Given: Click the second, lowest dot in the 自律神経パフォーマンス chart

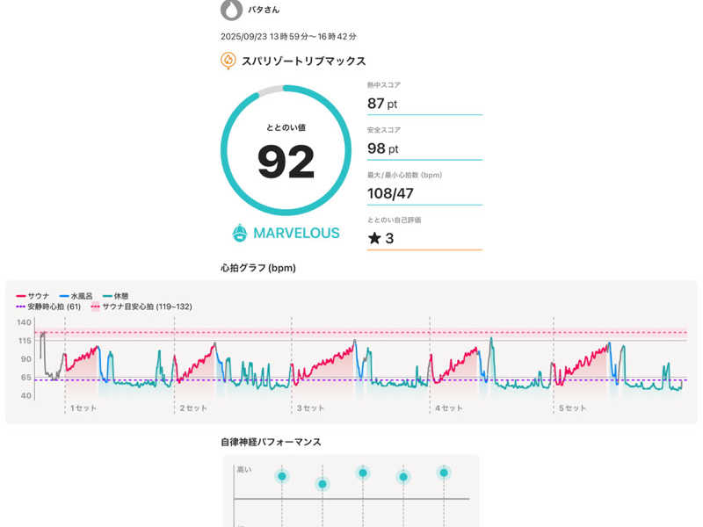Looking at the screenshot, I should (323, 484).
